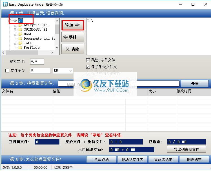This screenshot has width=211, height=171.
Task: Click the 移除 remove button
Action: click(x=73, y=37)
